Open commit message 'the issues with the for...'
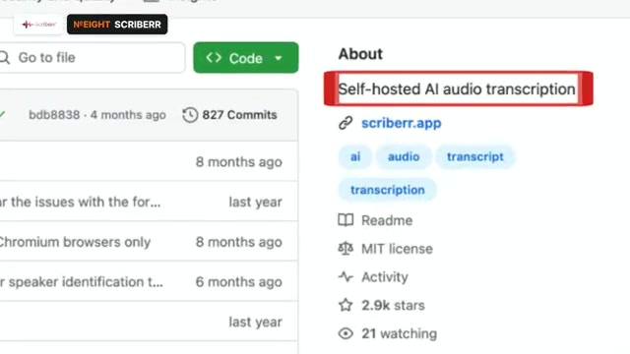The image size is (630, 354). coord(80,202)
